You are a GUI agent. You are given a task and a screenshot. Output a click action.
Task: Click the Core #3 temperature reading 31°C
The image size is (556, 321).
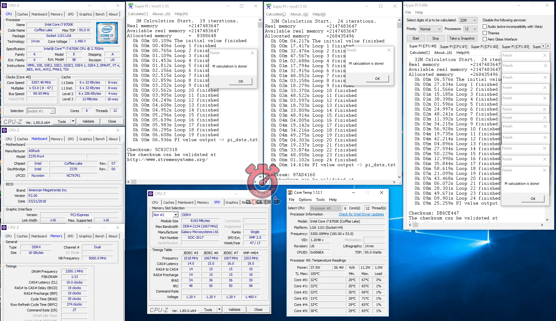[x=327, y=298]
